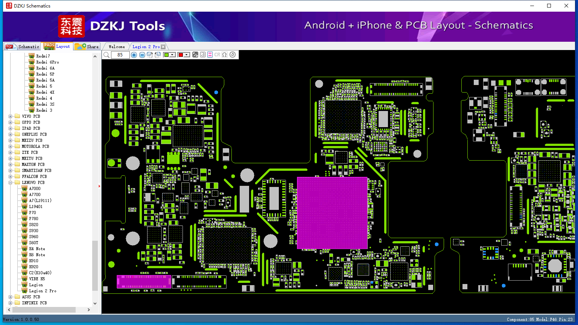The image size is (578, 325).
Task: Select the MAXTON PCB folder label
Action: 33,164
